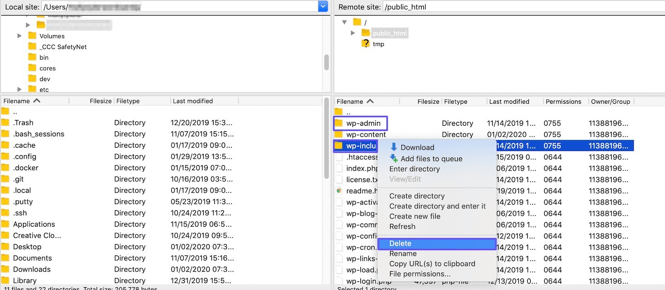Click the .Trash folder icon

click(x=6, y=123)
